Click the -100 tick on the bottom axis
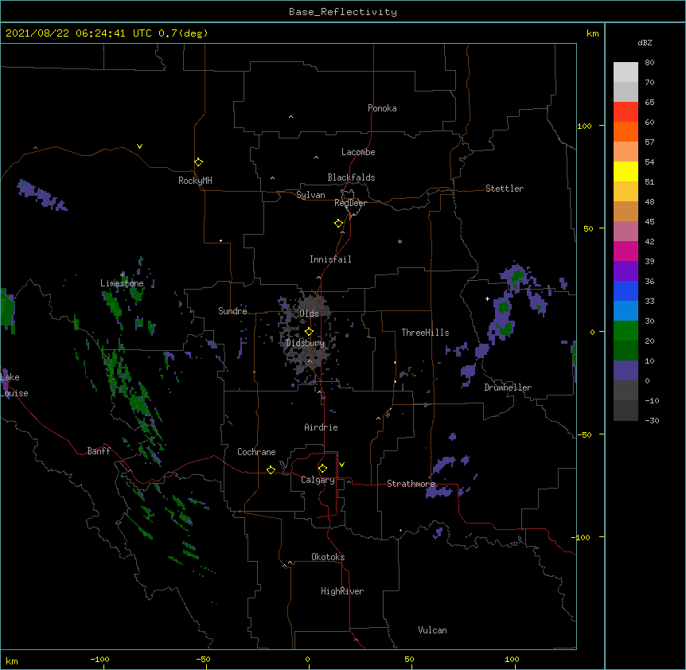686x670 pixels. [x=99, y=659]
